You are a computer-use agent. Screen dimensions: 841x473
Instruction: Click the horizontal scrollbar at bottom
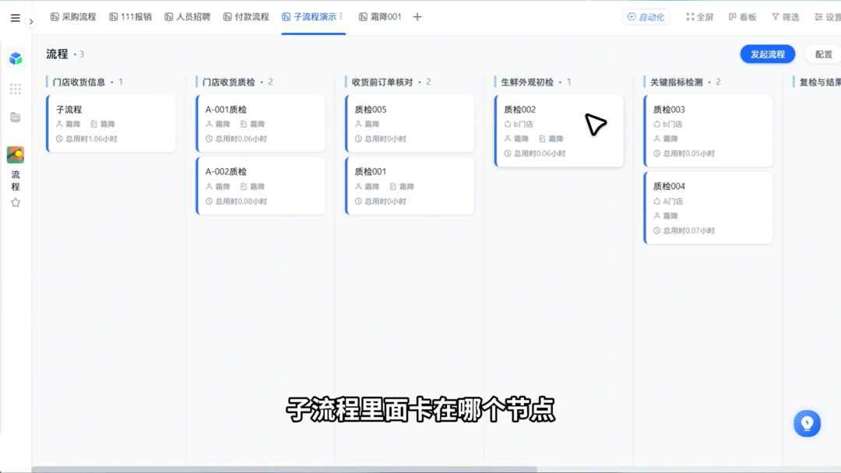[284, 469]
